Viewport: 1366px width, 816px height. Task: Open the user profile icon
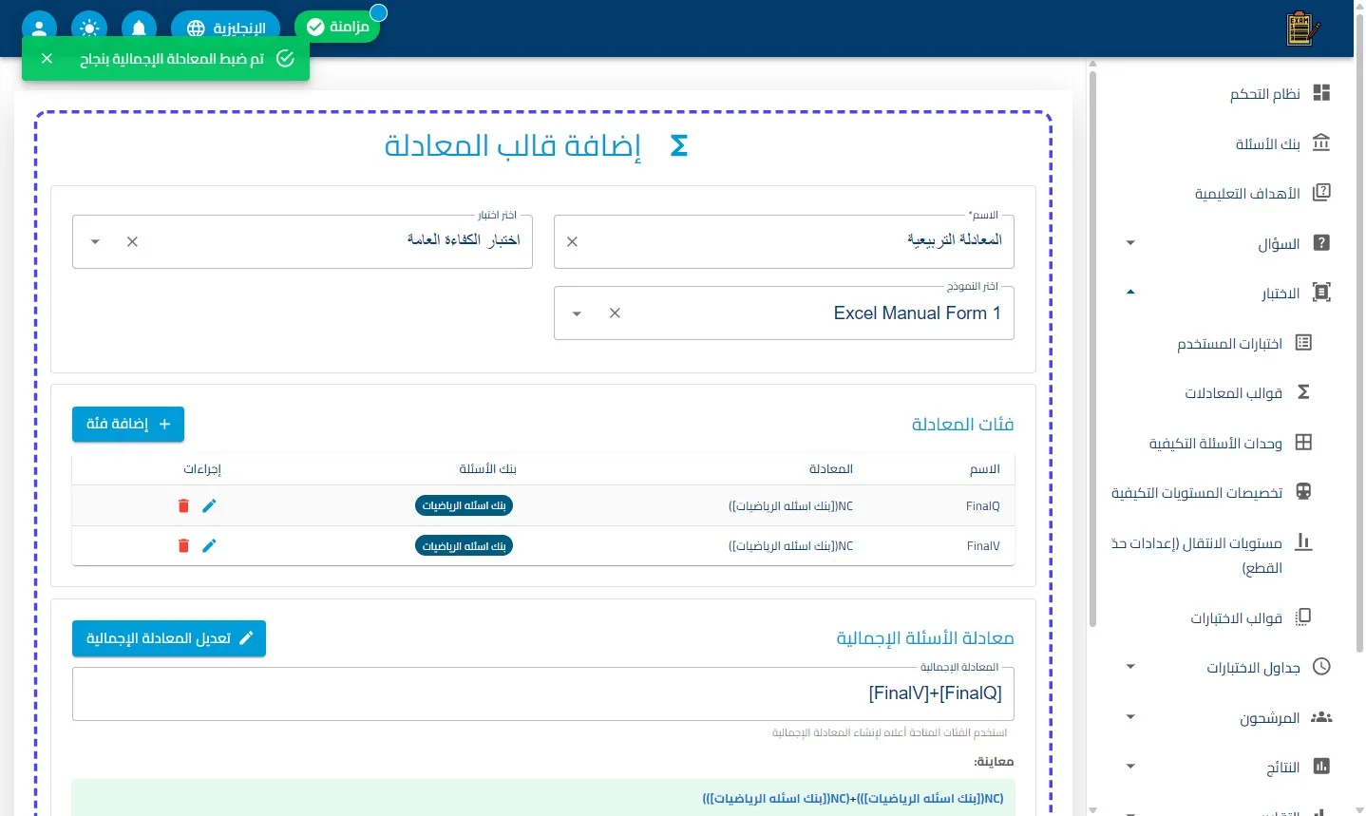point(39,28)
